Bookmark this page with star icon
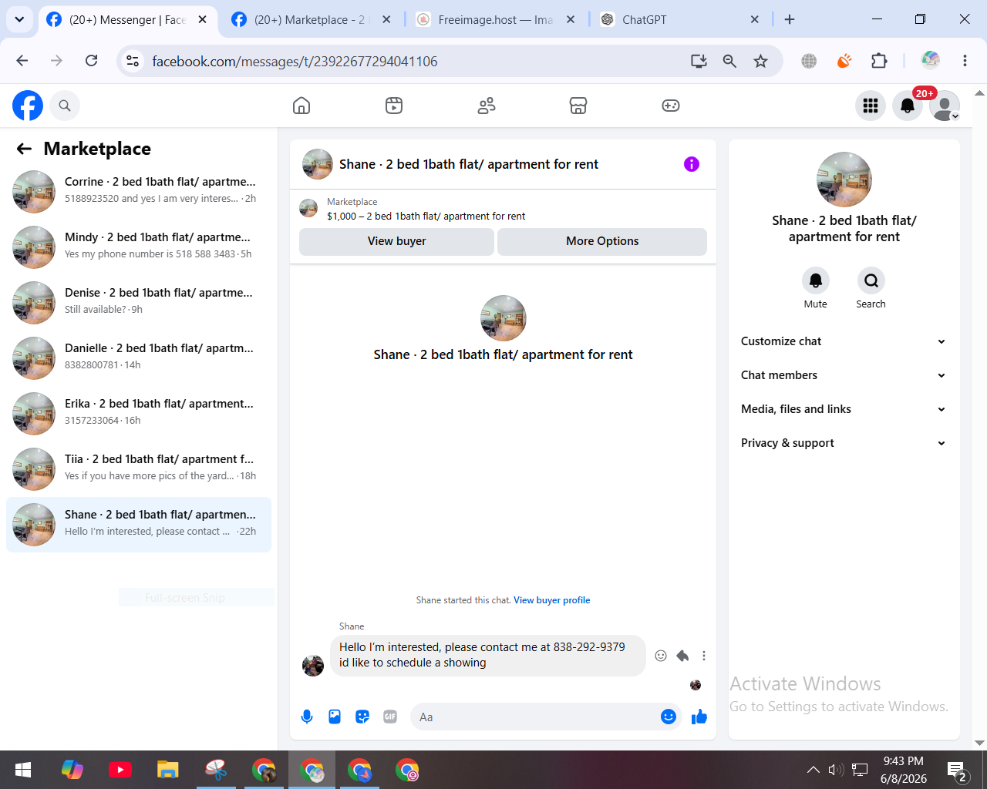Screen dimensions: 987x789 pyautogui.click(x=761, y=61)
